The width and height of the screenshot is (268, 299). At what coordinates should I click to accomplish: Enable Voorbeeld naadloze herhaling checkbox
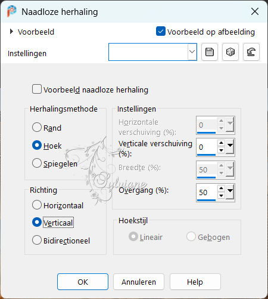point(37,89)
